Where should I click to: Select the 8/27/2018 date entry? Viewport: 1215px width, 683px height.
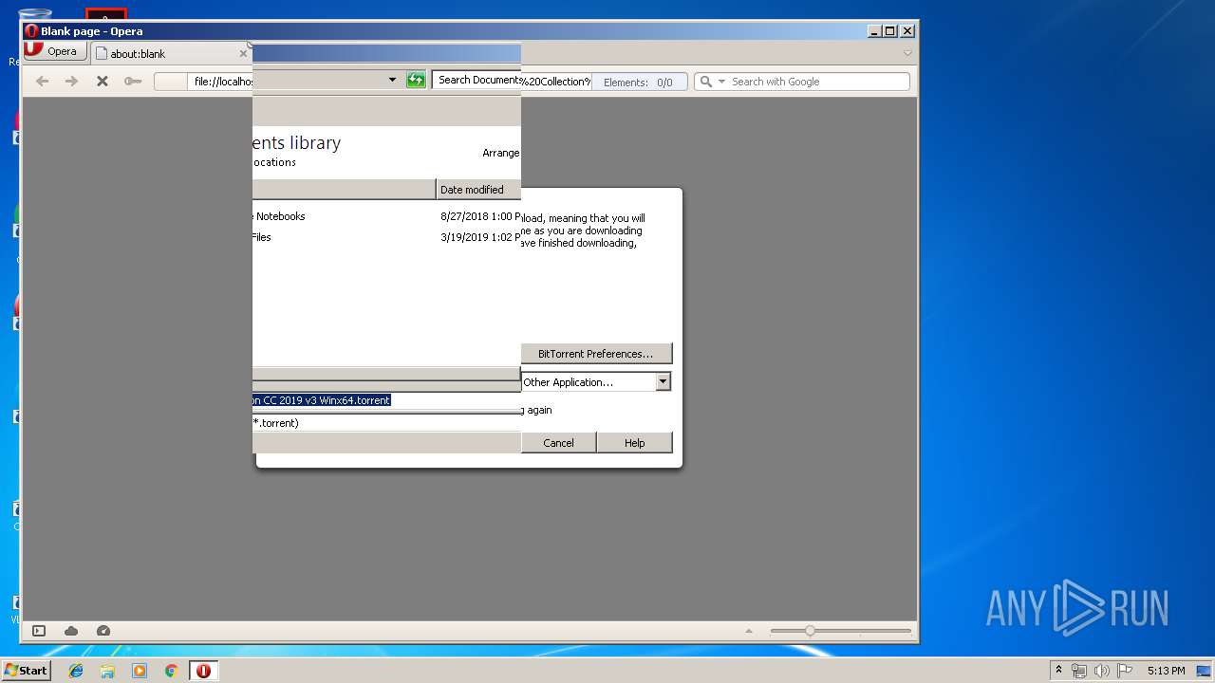click(x=480, y=216)
